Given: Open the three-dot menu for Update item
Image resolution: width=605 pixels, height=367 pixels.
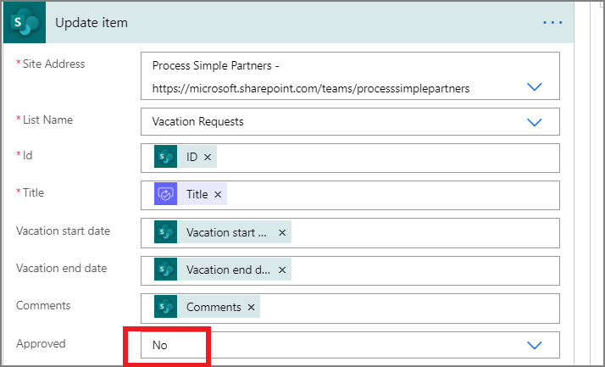Looking at the screenshot, I should pyautogui.click(x=552, y=23).
